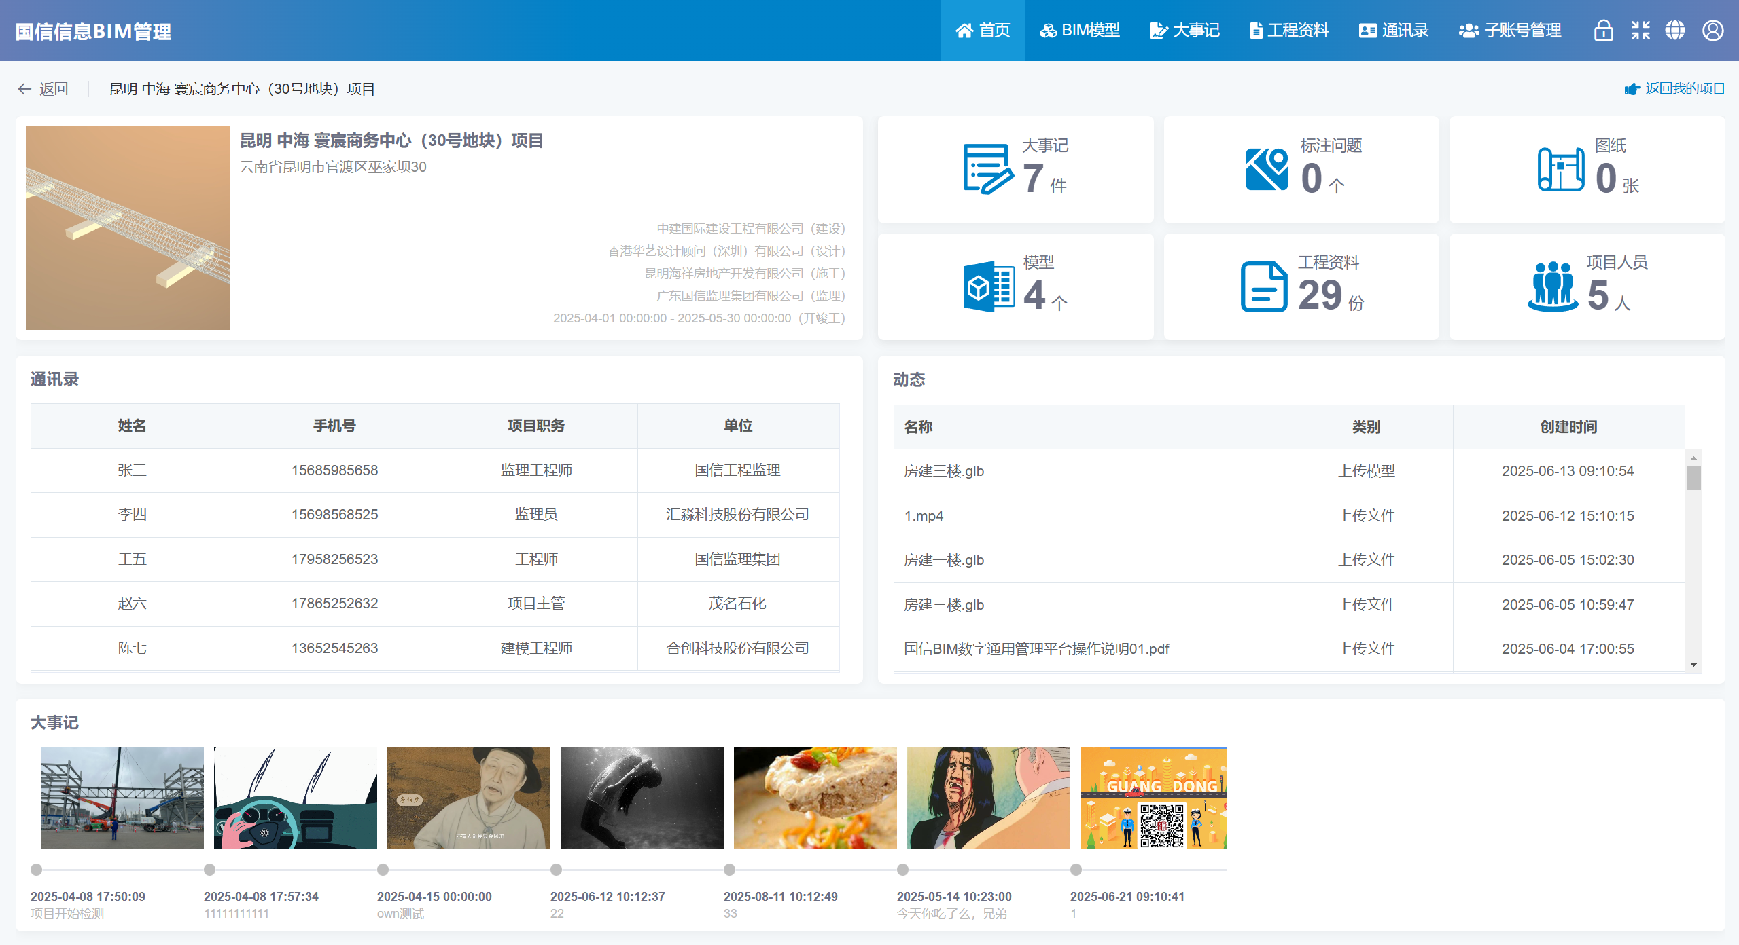Click the 工程资料 document icon
The width and height of the screenshot is (1739, 945).
(x=1264, y=286)
